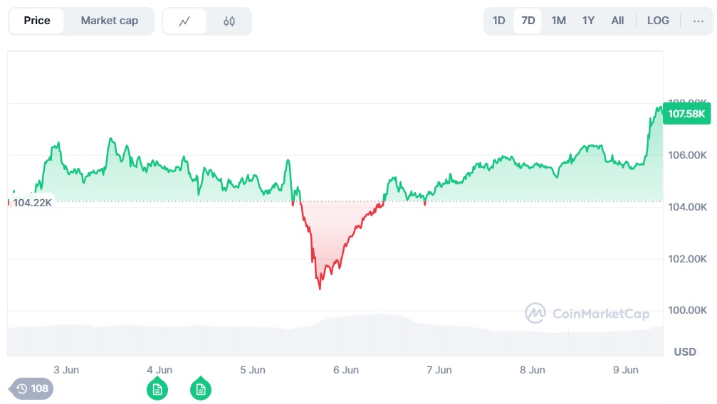
Task: Select the Market cap tab
Action: pyautogui.click(x=109, y=21)
